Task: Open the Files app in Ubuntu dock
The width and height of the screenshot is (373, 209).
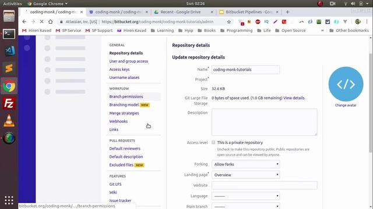Action: [9, 16]
